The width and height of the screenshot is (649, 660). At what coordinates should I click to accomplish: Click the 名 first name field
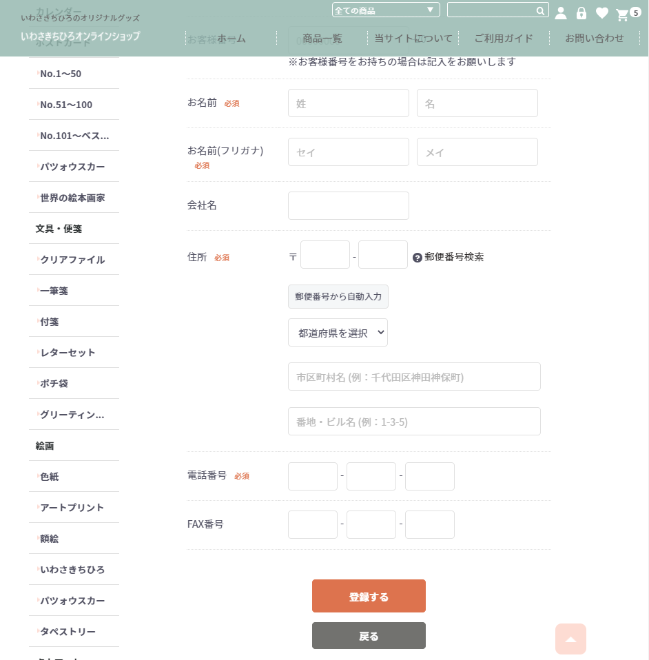coord(477,103)
